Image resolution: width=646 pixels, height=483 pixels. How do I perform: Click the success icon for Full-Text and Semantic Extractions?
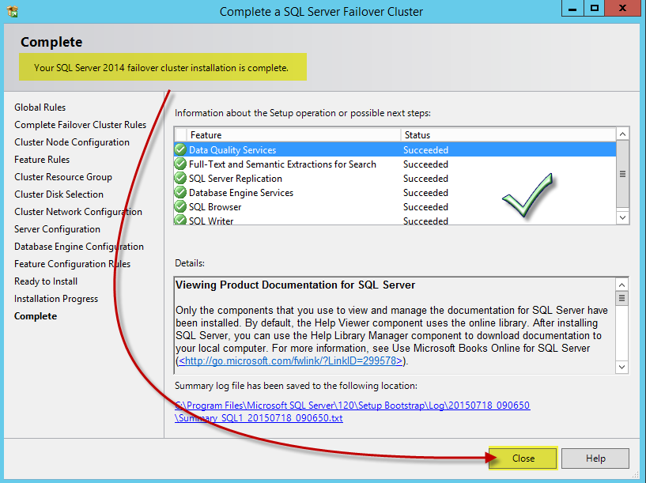coord(180,164)
